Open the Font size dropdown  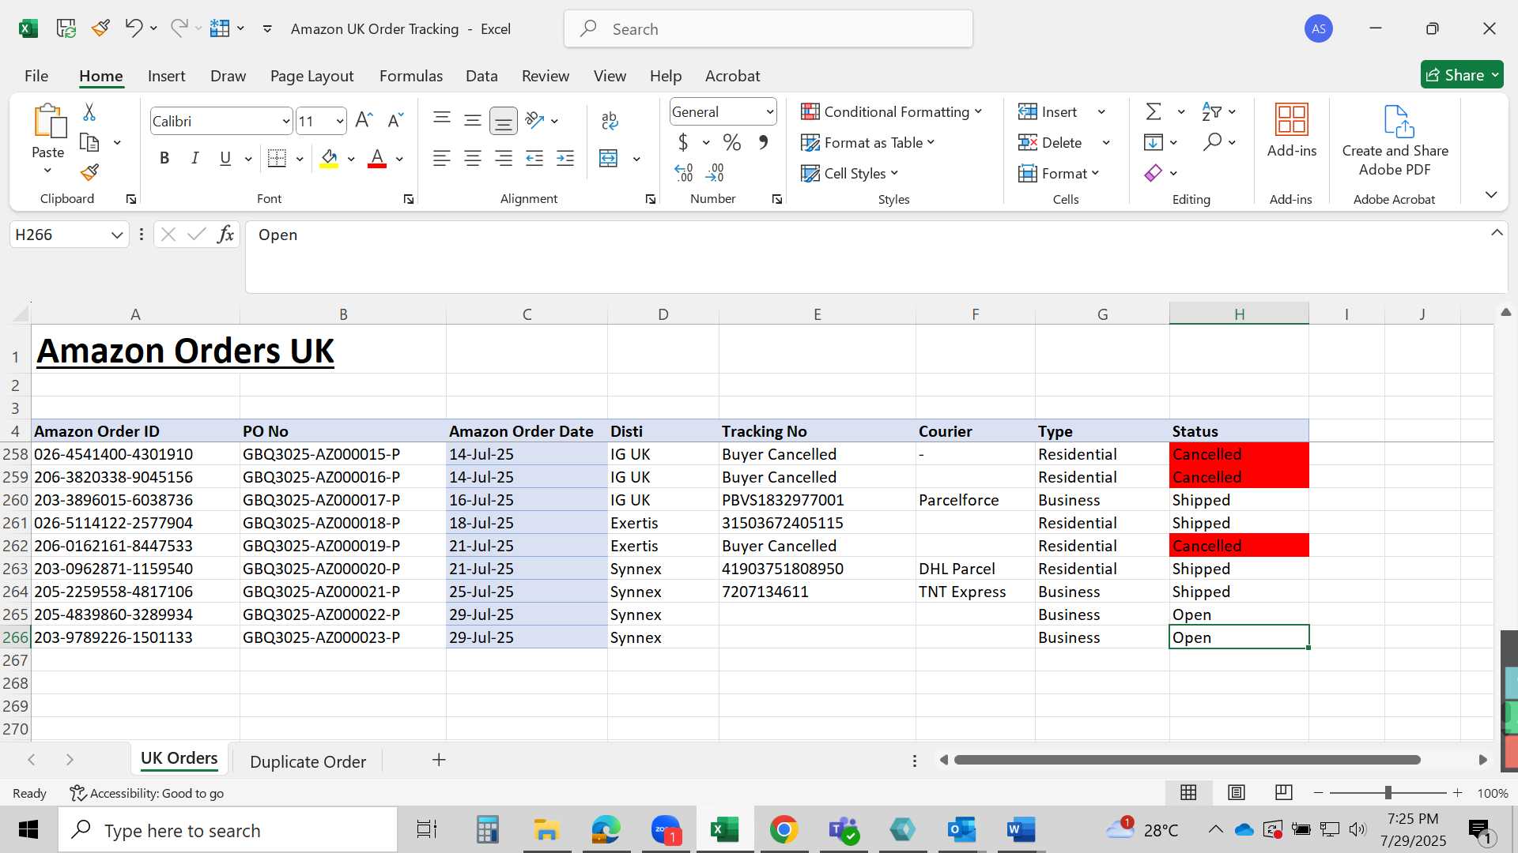pos(340,121)
